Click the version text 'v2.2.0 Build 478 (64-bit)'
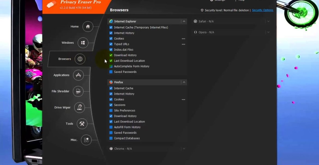 tap(76, 8)
